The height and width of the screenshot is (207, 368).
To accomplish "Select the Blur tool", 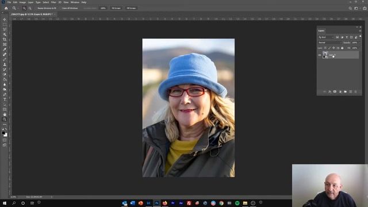I will coord(5,85).
